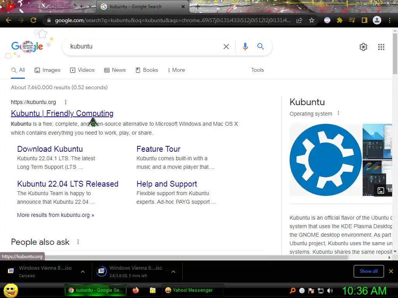This screenshot has height=298, width=398.
Task: Open the Help and Support sitelink
Action: (x=166, y=184)
